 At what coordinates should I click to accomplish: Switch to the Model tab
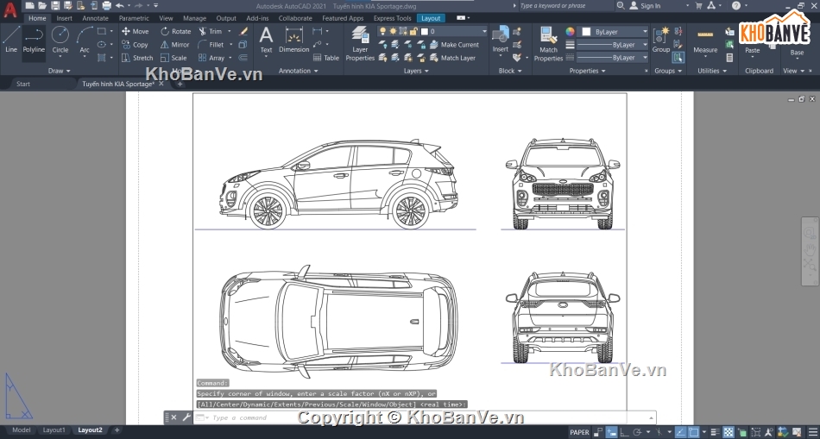(x=22, y=430)
